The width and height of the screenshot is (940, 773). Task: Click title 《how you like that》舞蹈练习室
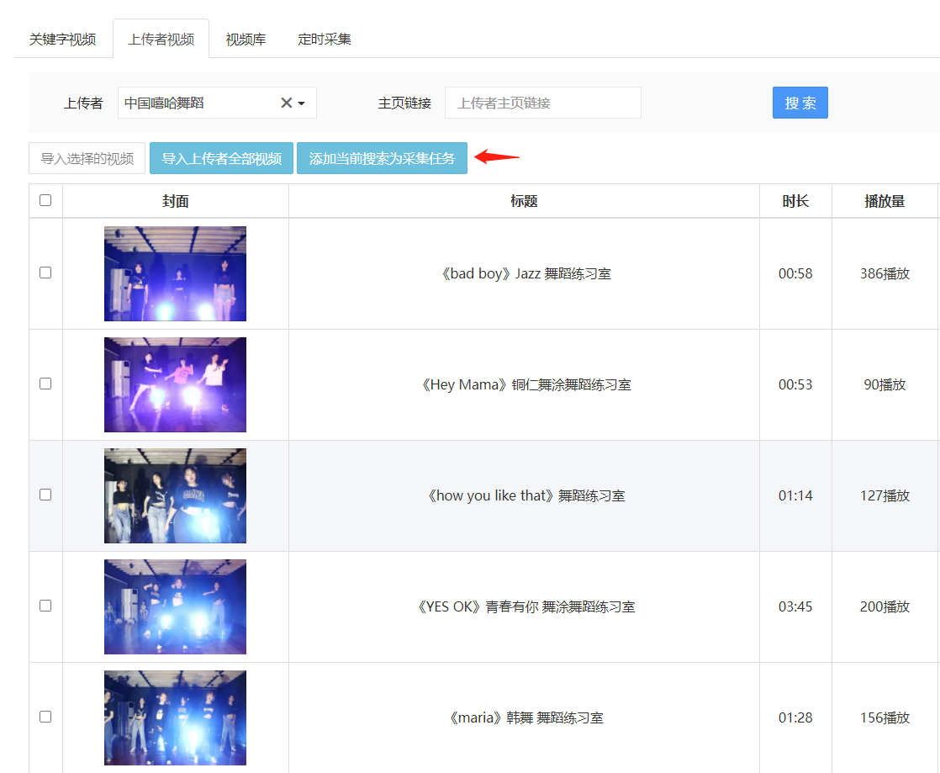[525, 495]
